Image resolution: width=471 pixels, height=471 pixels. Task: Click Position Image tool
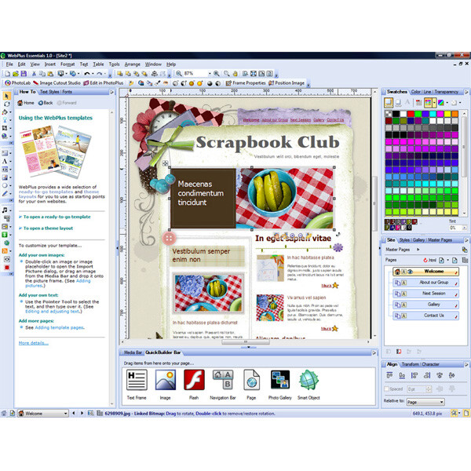point(287,83)
